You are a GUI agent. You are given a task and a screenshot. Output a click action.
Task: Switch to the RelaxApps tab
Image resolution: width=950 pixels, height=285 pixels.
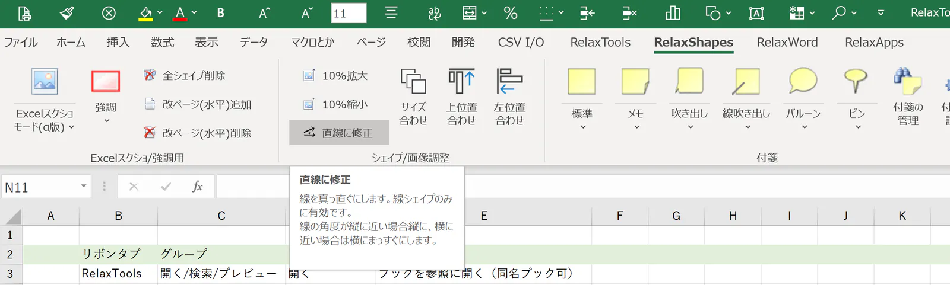[x=874, y=42]
